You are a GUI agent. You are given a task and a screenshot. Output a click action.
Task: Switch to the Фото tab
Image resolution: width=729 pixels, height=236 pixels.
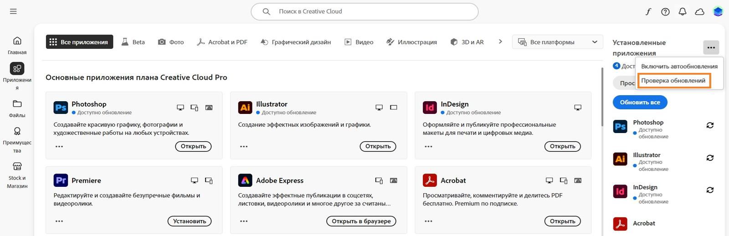pos(171,42)
